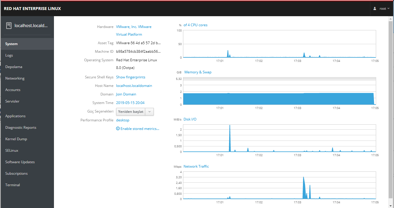Edit host name localhost.localdomain link

pos(134,86)
